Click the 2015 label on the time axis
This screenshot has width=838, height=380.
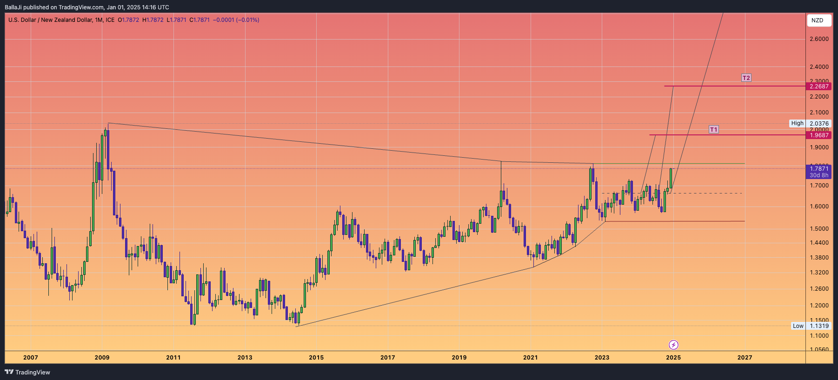click(316, 357)
